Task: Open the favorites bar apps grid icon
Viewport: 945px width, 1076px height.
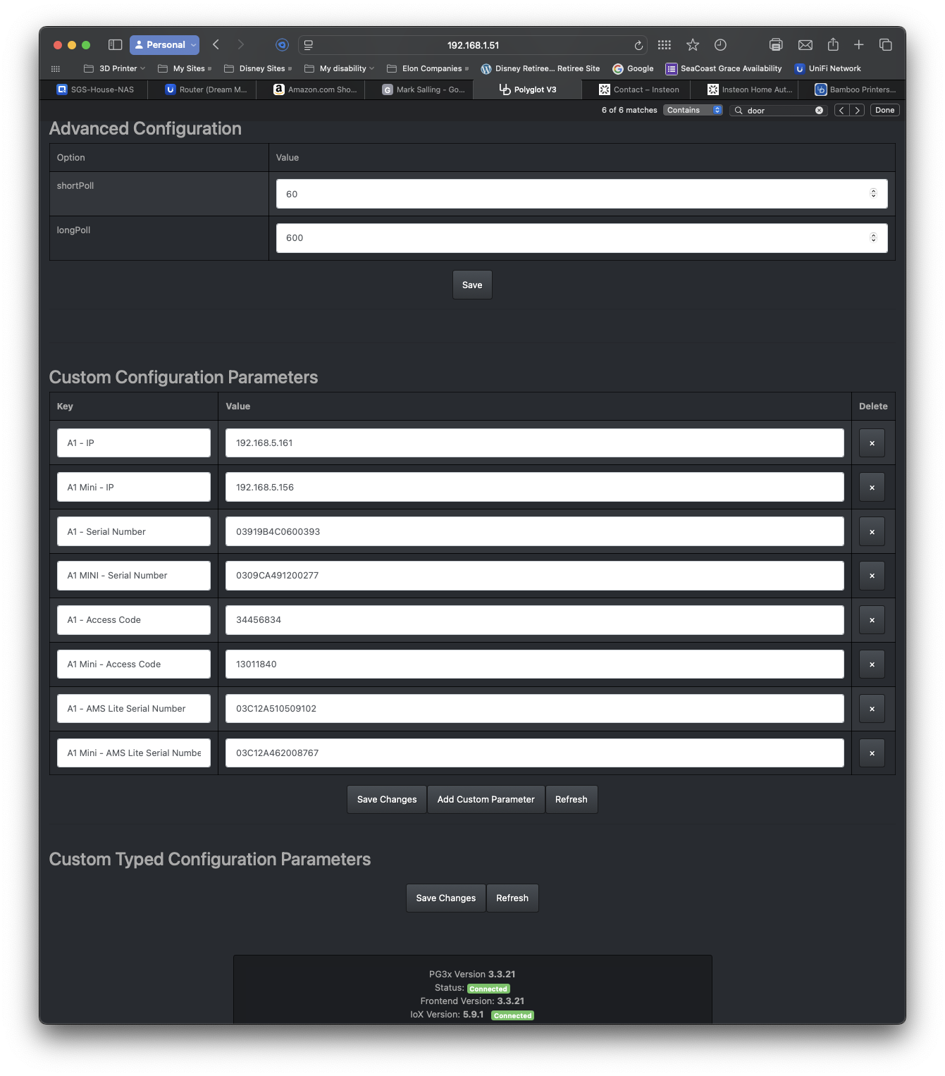Action: pyautogui.click(x=56, y=68)
